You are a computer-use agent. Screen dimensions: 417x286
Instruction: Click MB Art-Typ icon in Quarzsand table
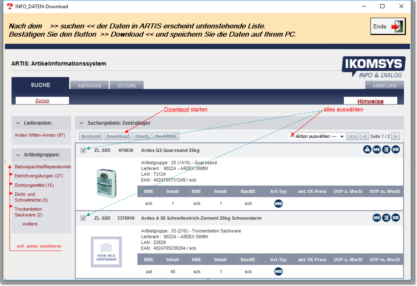(278, 204)
